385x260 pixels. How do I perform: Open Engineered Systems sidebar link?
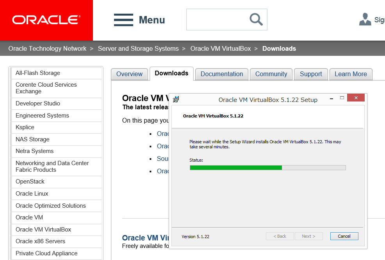click(56, 116)
